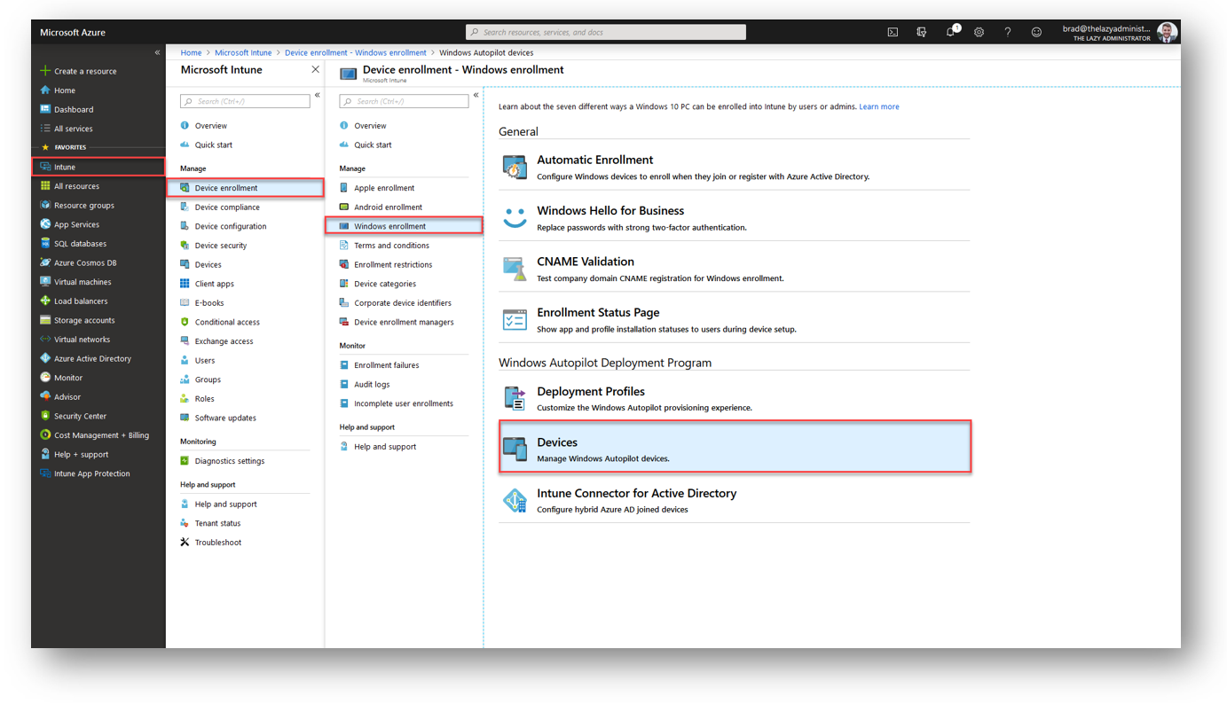Click Load balancers sidebar icon
Image resolution: width=1227 pixels, height=704 pixels.
45,301
